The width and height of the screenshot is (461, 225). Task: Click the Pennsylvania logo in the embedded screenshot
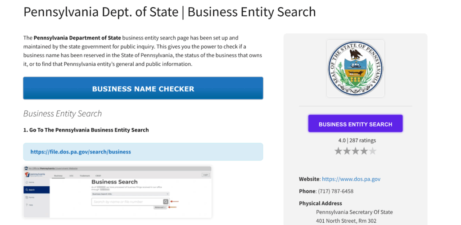36,175
